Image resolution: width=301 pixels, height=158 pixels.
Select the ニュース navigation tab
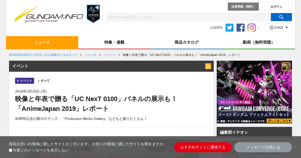point(42,42)
